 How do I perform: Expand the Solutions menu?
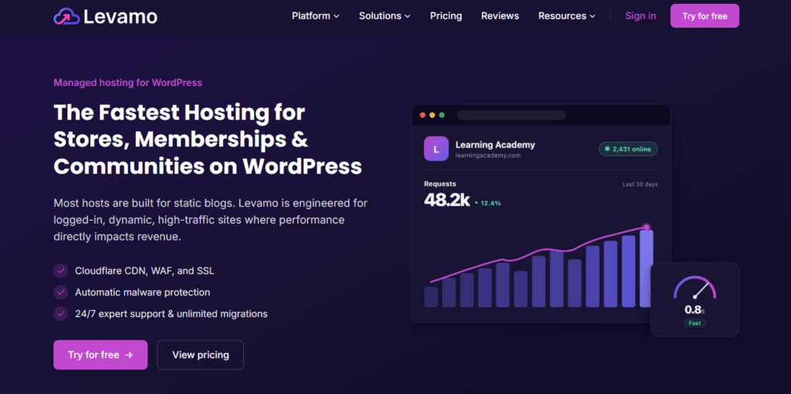pos(385,16)
